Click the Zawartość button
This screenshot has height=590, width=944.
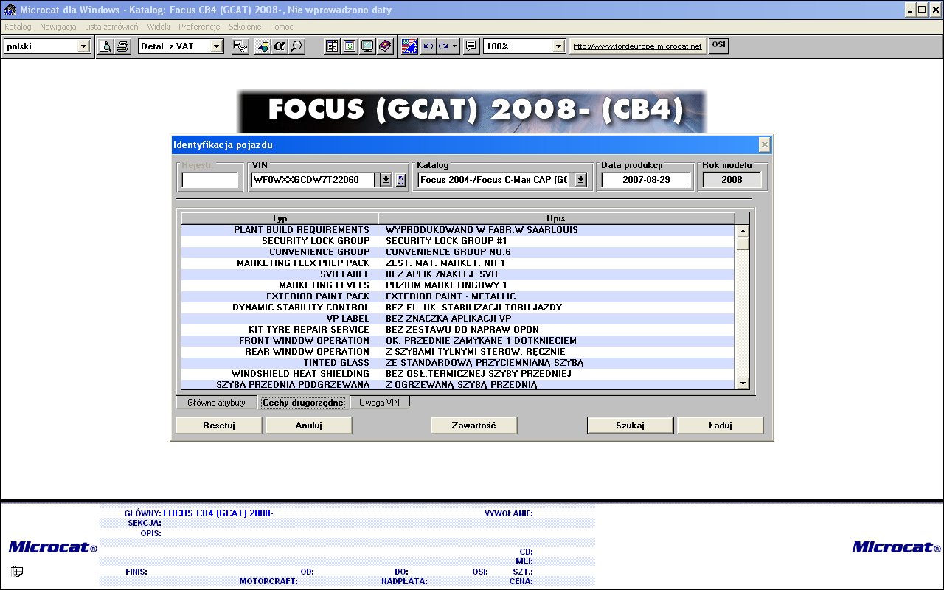click(x=473, y=426)
